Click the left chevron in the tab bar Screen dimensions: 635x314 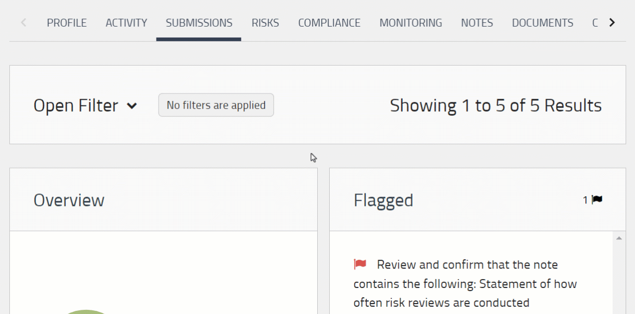tap(23, 22)
